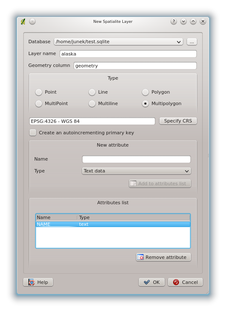Click the new attribute Name field
The width and height of the screenshot is (226, 311).
click(136, 159)
